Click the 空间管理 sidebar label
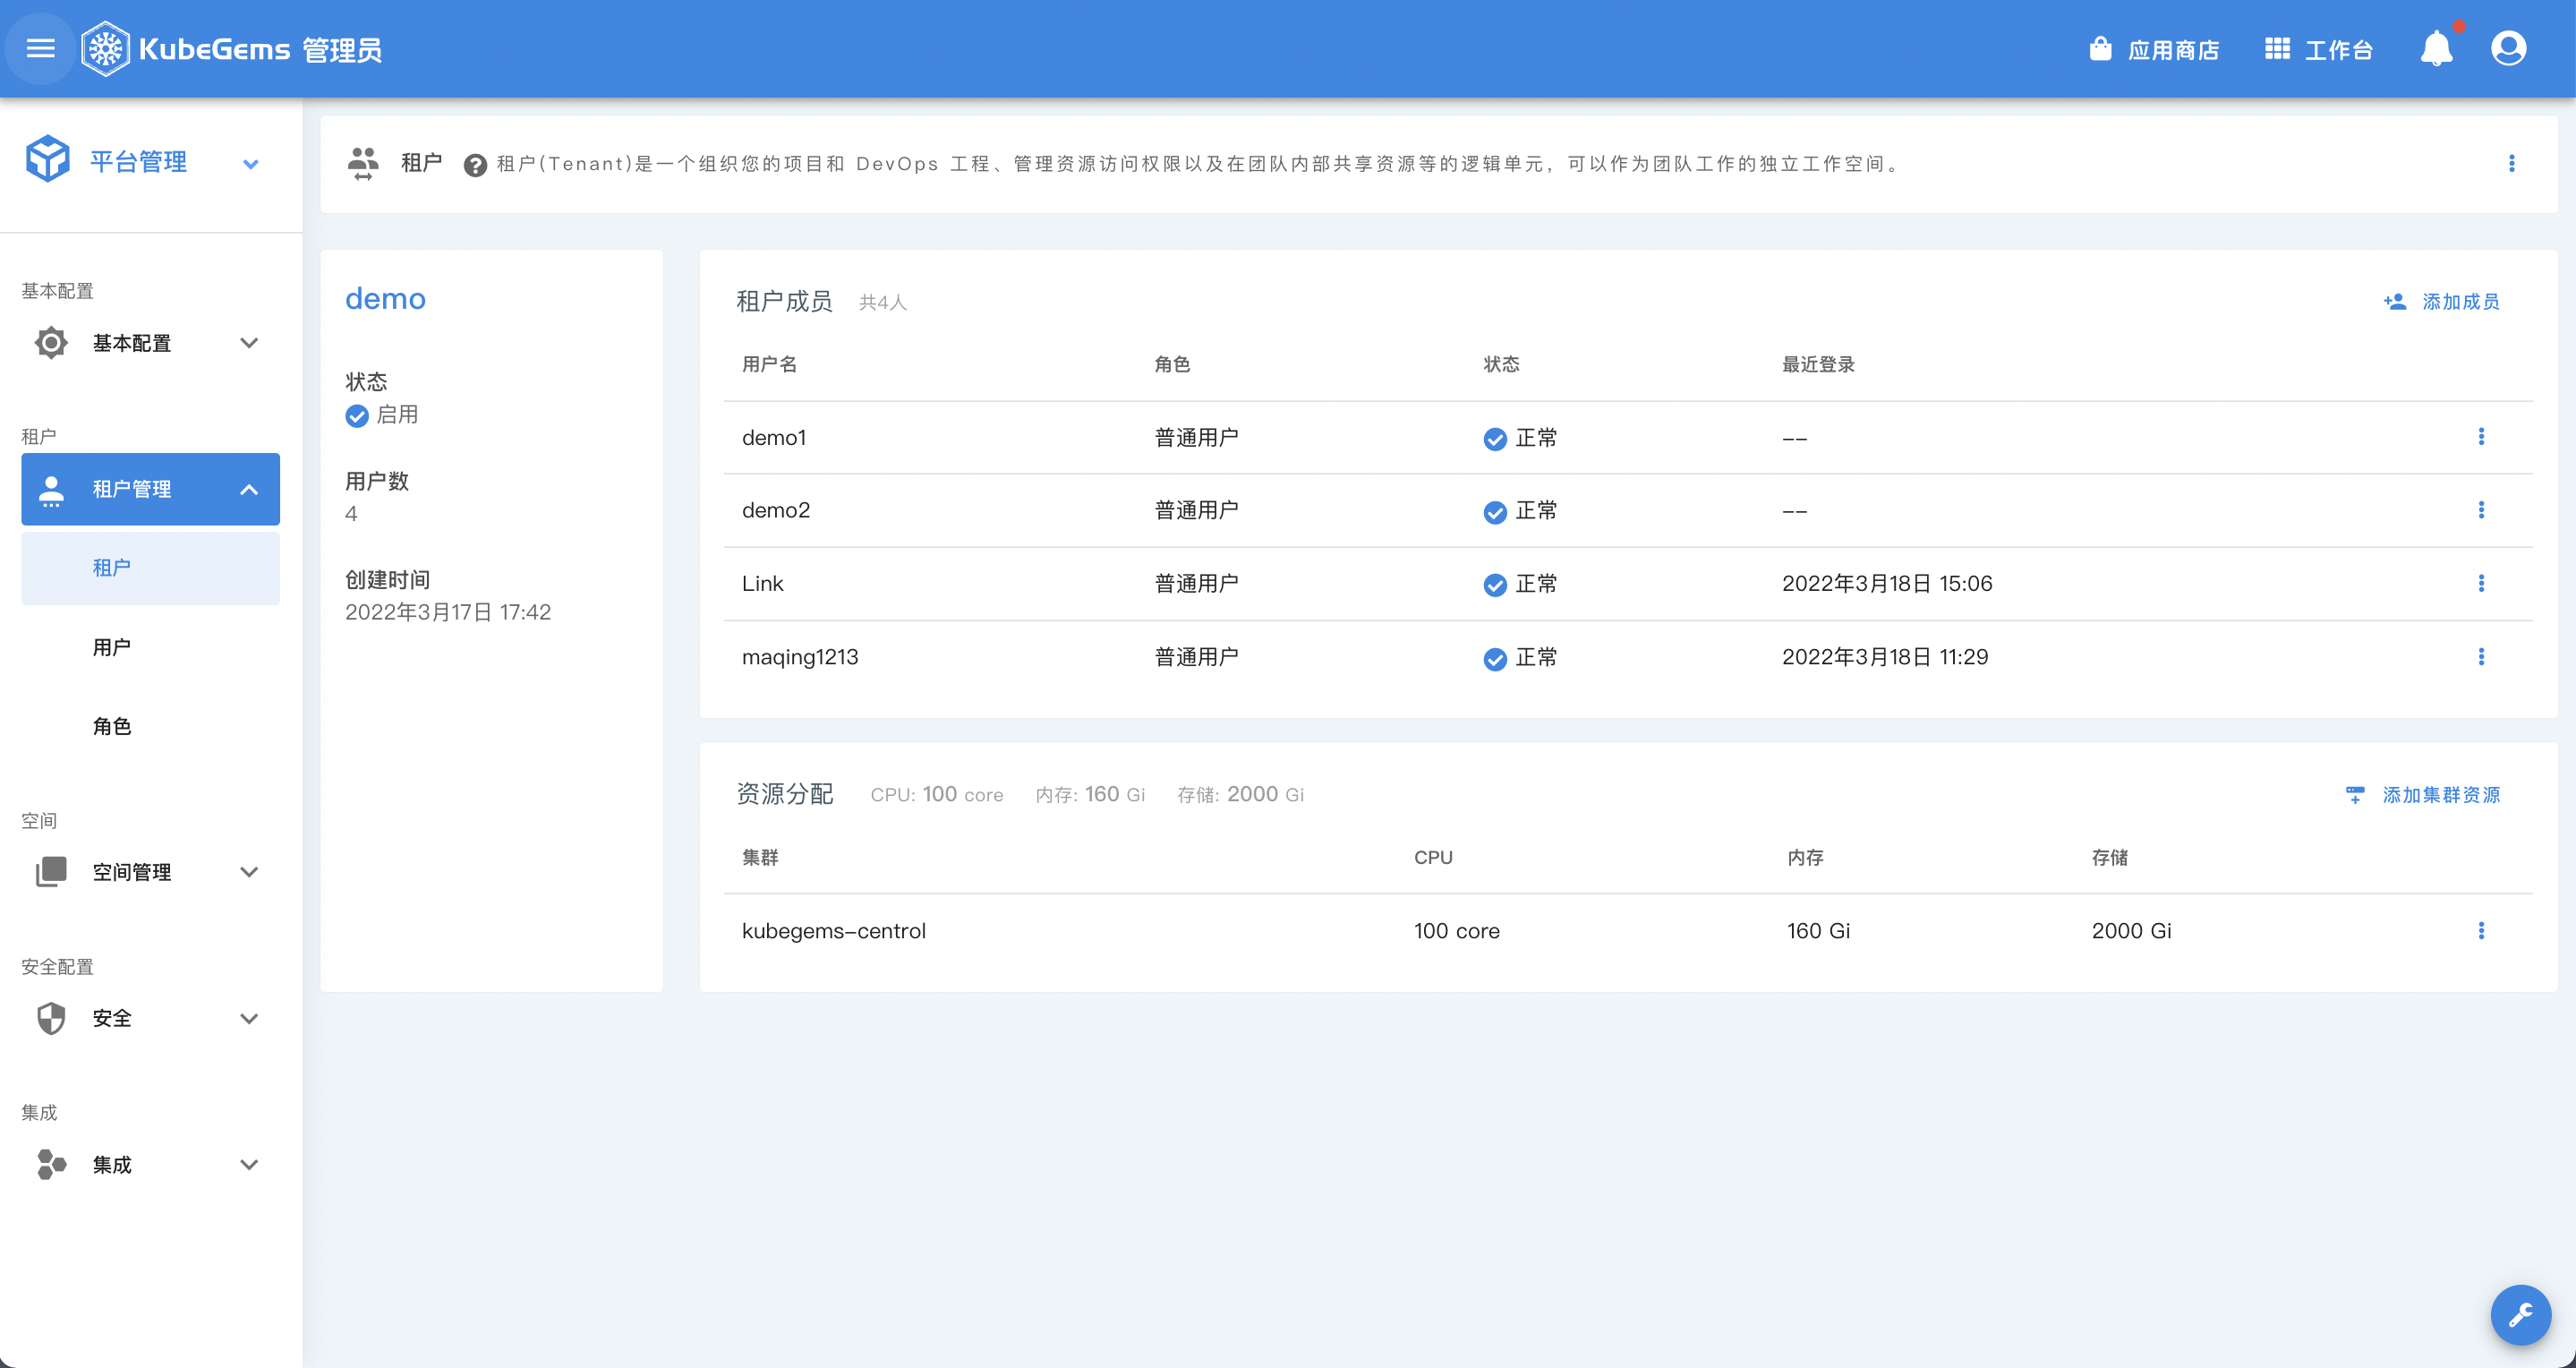 (x=131, y=871)
